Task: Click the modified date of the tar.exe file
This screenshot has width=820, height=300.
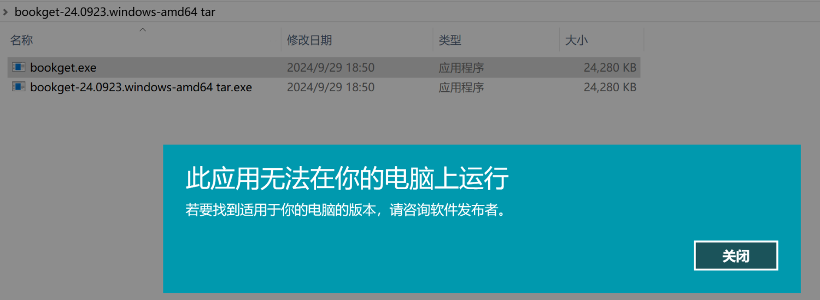Action: pos(331,87)
